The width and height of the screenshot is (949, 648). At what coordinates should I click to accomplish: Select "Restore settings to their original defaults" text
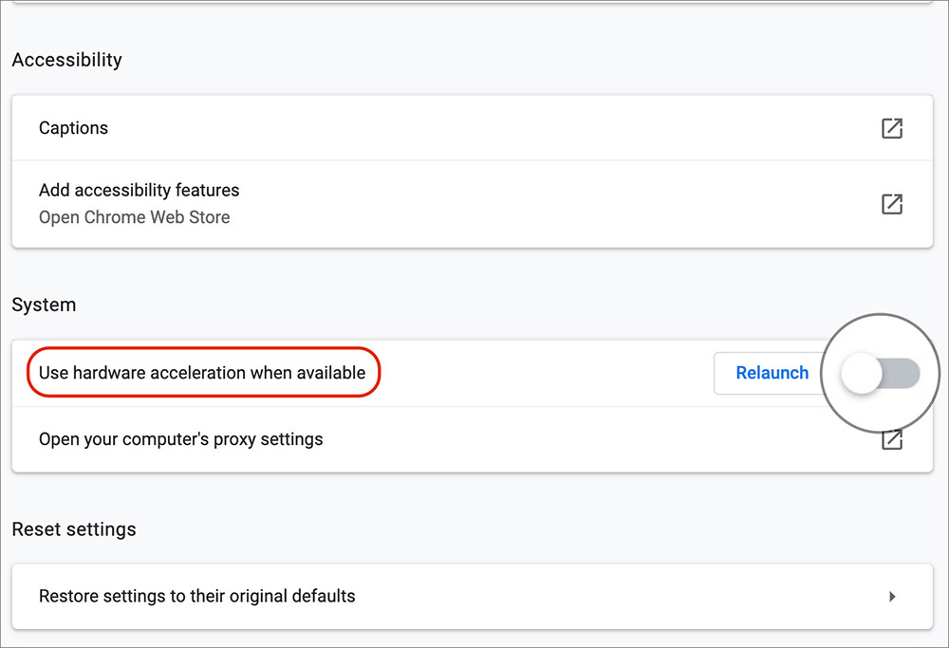(x=196, y=596)
